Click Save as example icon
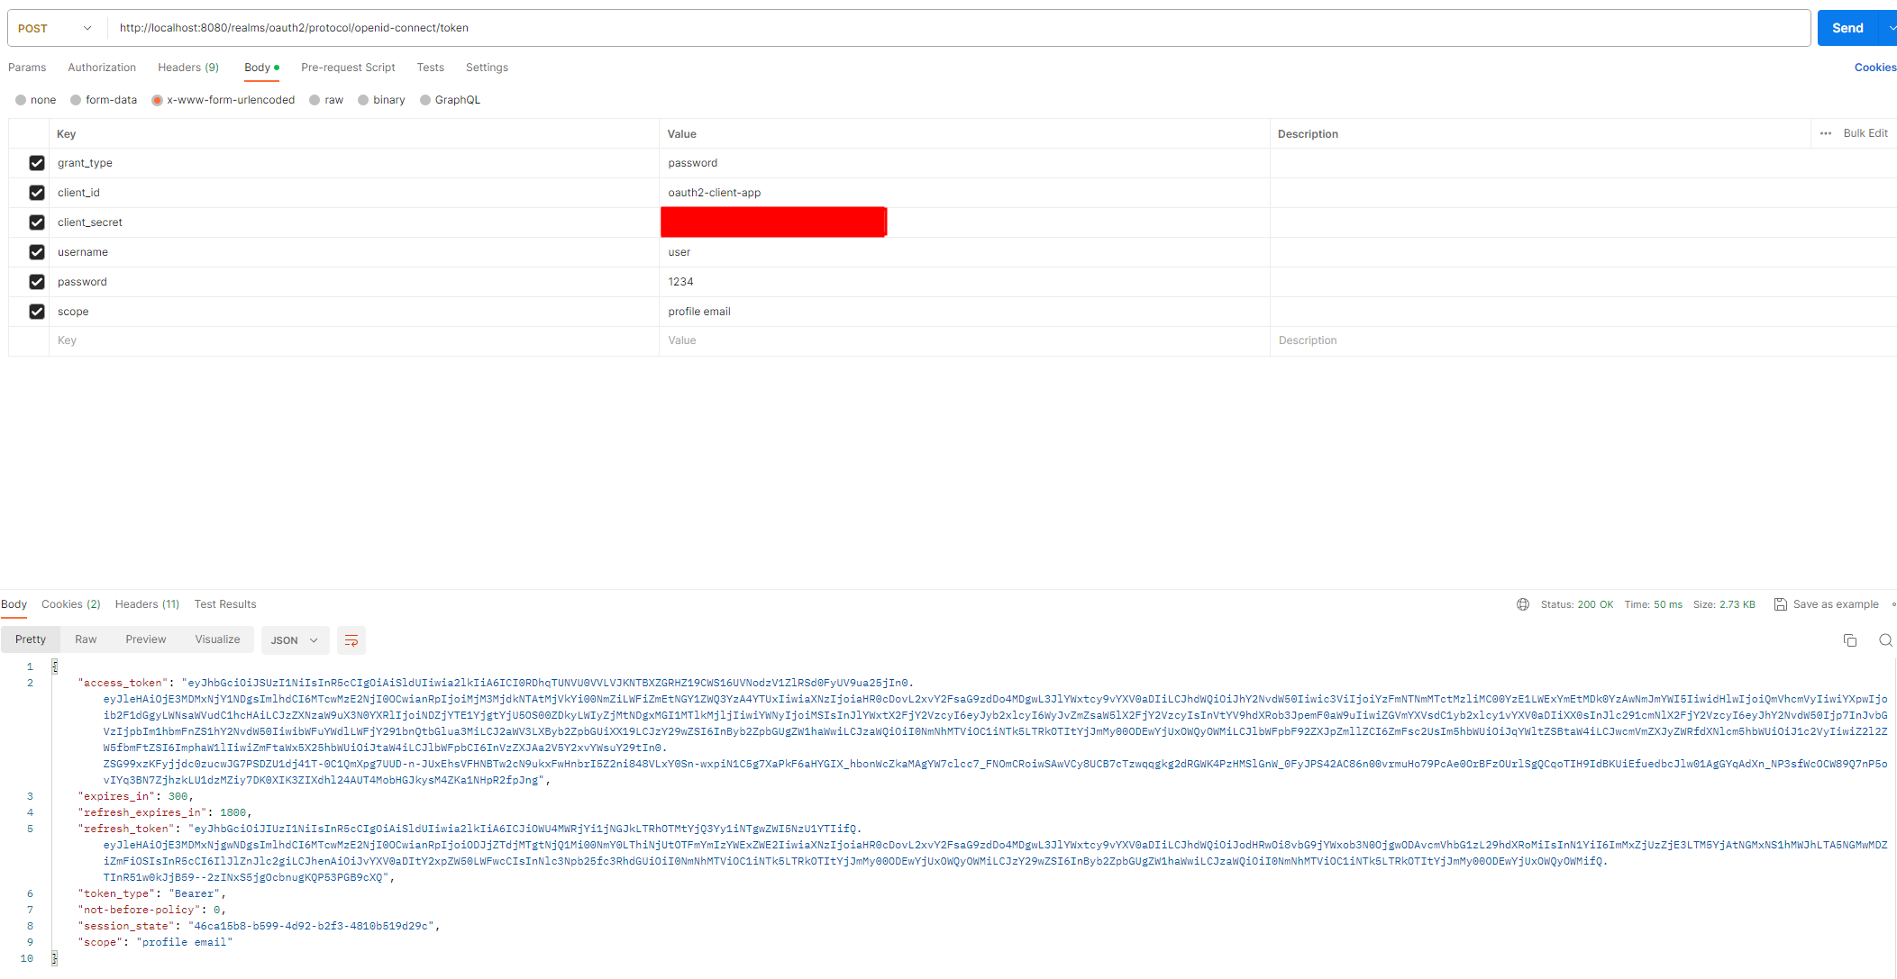This screenshot has width=1897, height=979. [x=1780, y=604]
